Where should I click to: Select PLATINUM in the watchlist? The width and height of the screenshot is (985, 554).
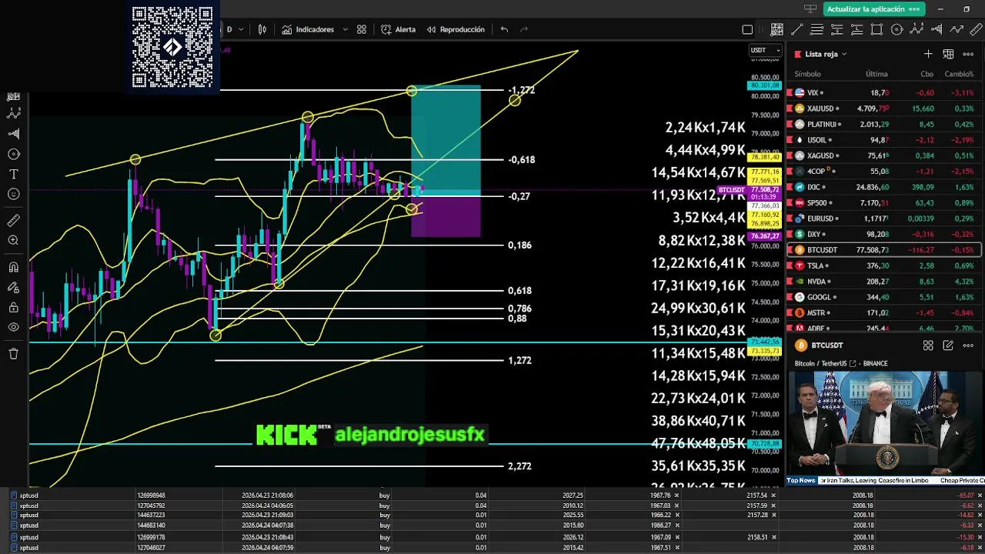point(883,124)
